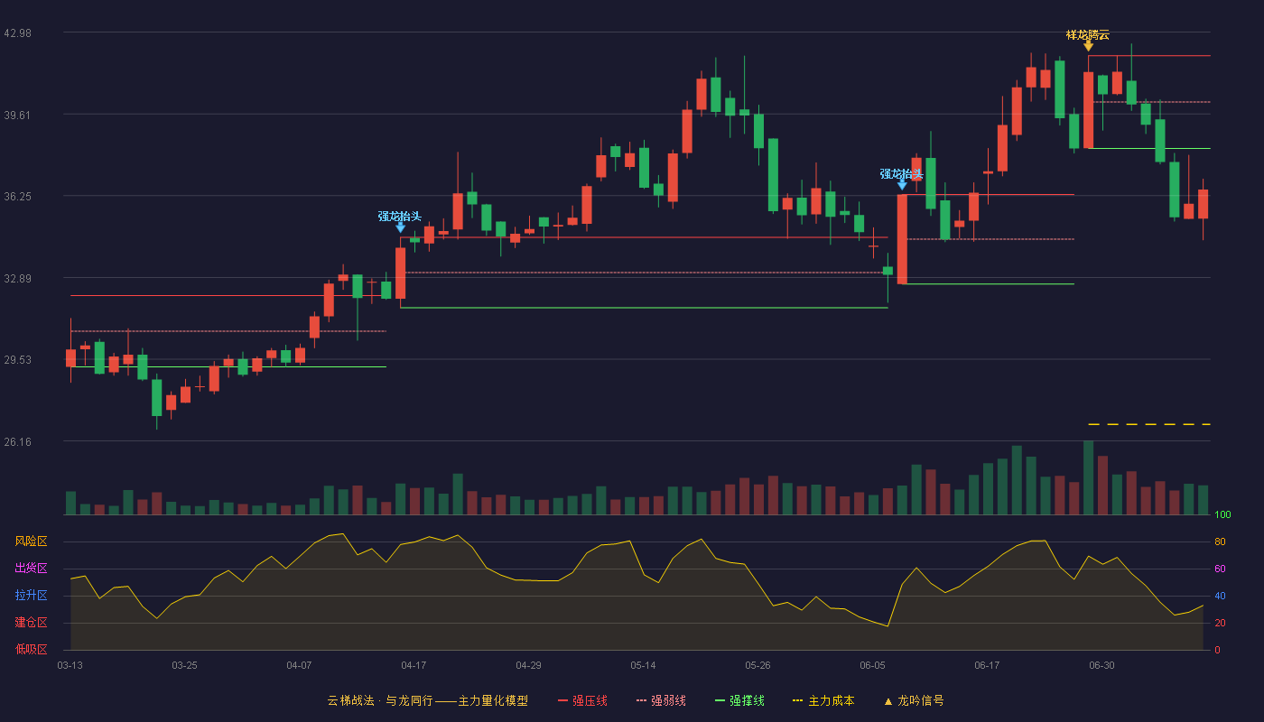
Task: Click the 云梯战法 · 与龙同行 title text
Action: tap(380, 700)
